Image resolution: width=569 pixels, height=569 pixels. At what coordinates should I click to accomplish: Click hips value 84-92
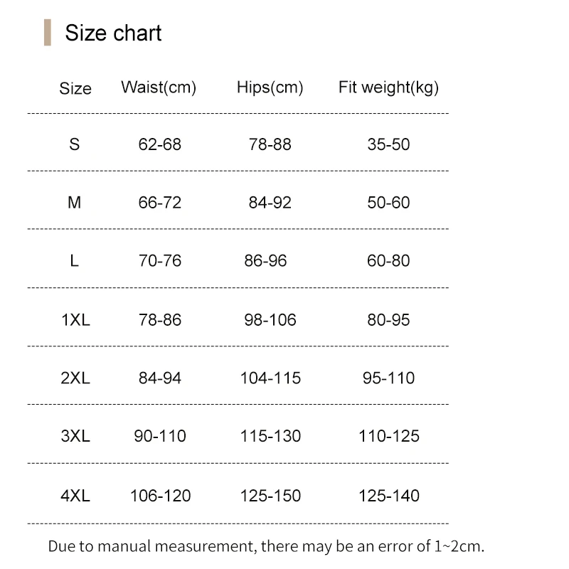tap(270, 203)
